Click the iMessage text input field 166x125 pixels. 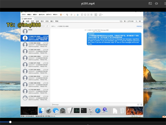pyautogui.click(x=94, y=104)
